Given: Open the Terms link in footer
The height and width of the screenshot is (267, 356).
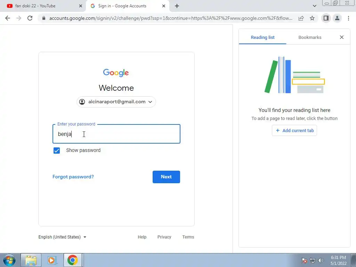Looking at the screenshot, I should pos(188,237).
